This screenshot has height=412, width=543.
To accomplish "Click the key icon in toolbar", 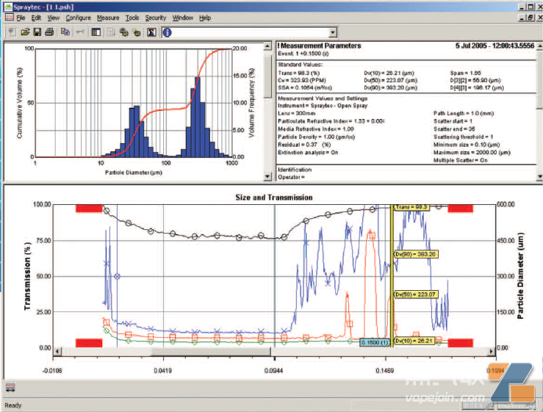I will (x=79, y=32).
